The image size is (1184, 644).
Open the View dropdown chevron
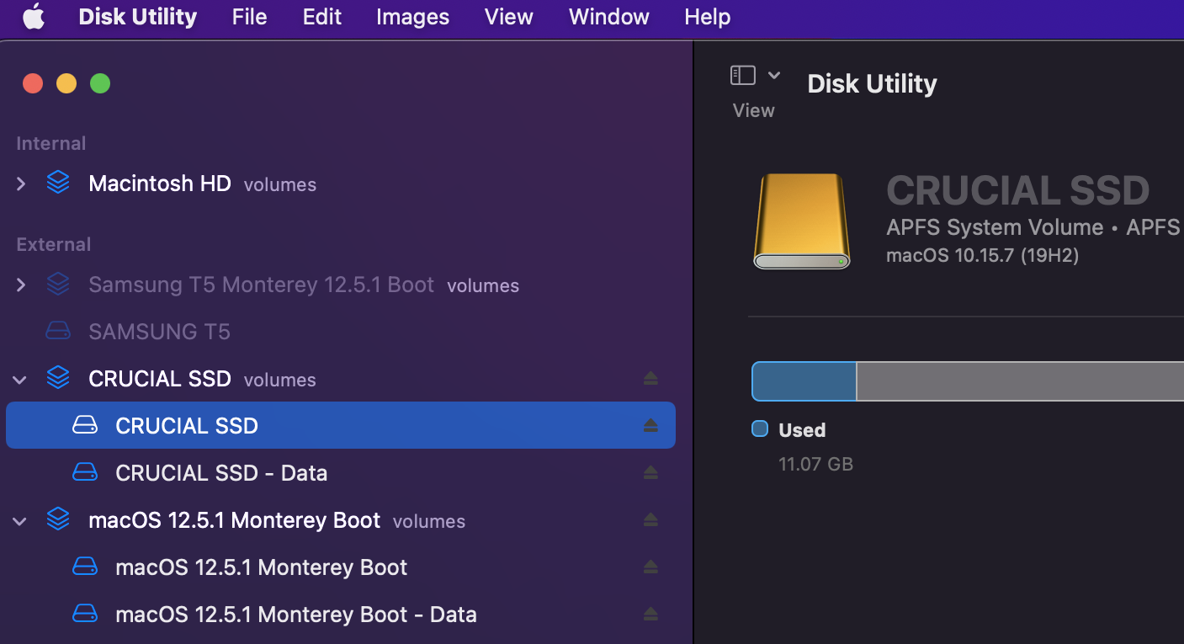(773, 74)
